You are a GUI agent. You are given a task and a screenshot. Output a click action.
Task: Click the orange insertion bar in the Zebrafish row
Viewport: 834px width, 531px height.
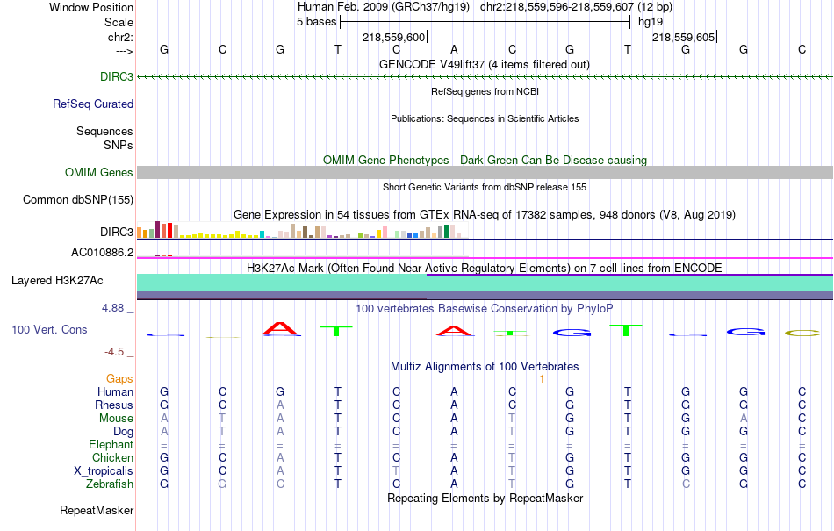543,483
